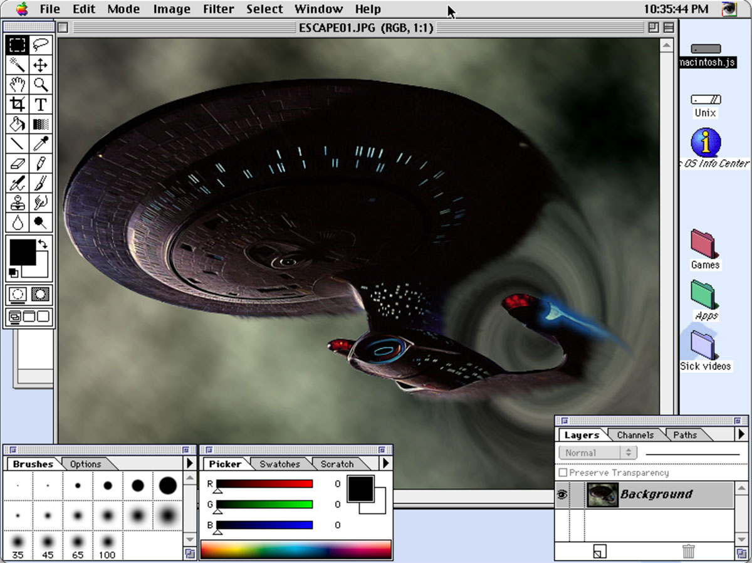This screenshot has height=563, width=752.
Task: Select the Rubber Stamp tool
Action: coord(18,203)
